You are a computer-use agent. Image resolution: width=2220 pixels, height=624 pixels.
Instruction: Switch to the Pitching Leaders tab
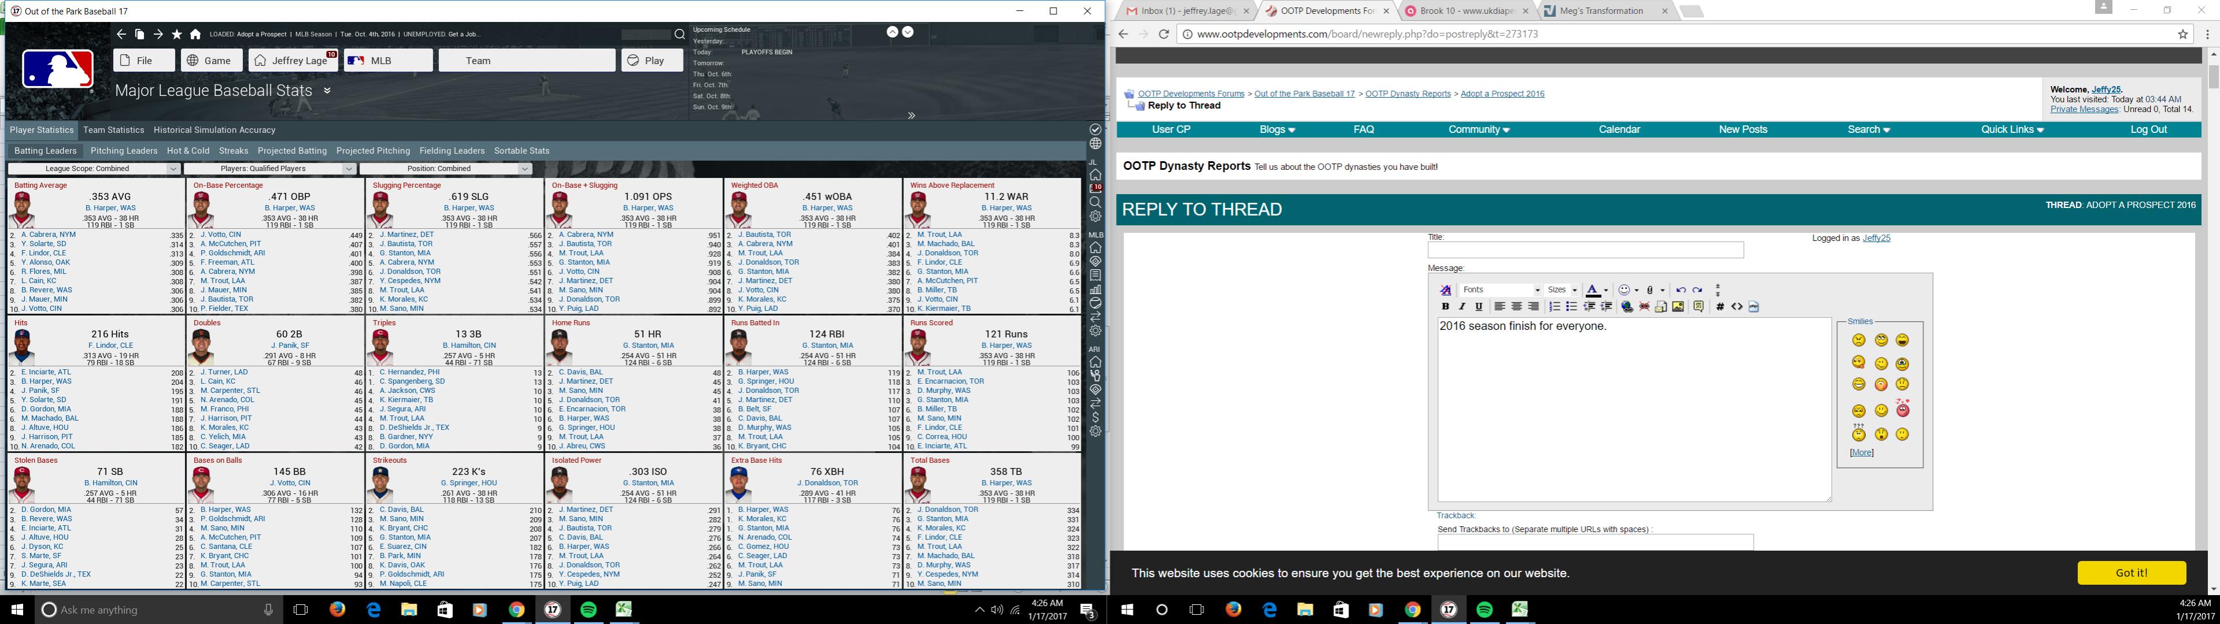coord(124,151)
